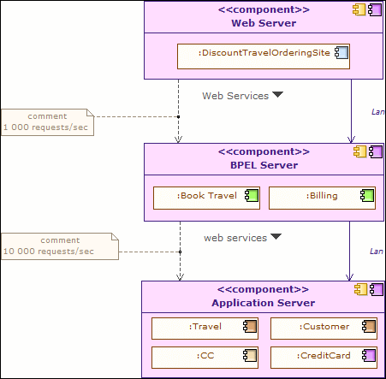Click the Web Services dependency label

click(235, 96)
